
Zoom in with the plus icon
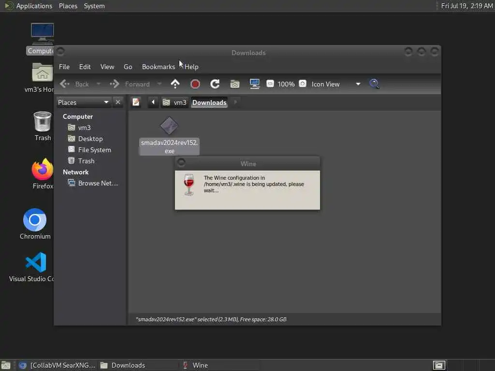point(303,84)
